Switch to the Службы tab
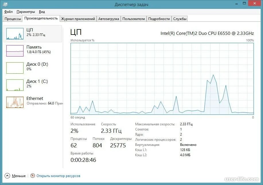263x185 pixels. [180, 19]
